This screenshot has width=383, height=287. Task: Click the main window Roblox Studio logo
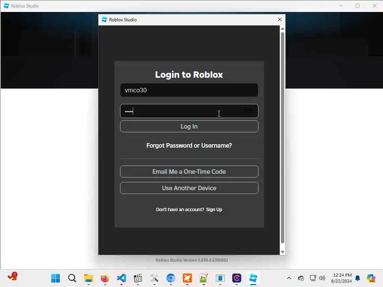point(6,6)
